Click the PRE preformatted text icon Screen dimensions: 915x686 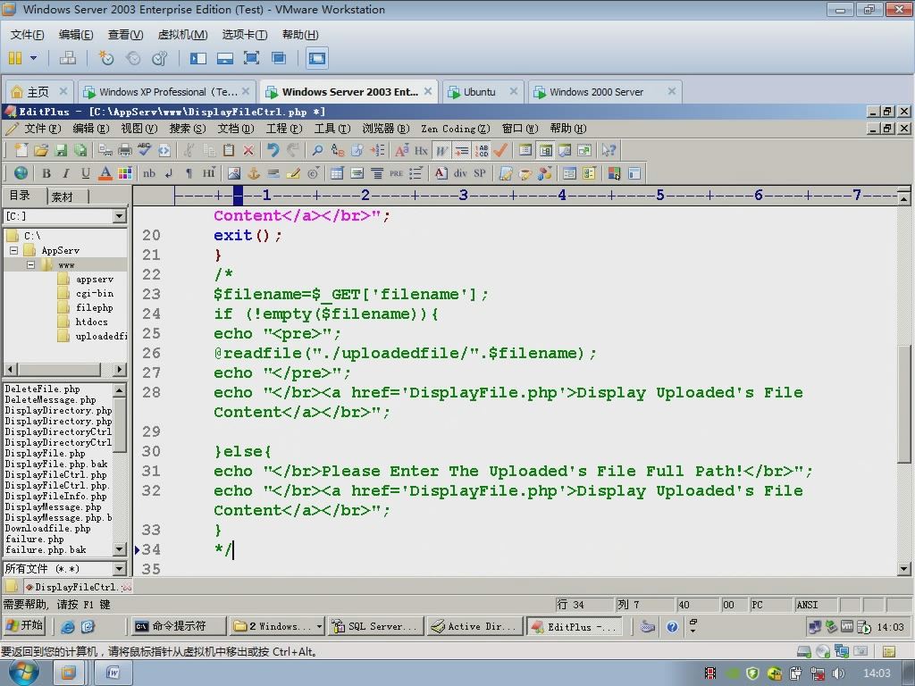[x=396, y=173]
